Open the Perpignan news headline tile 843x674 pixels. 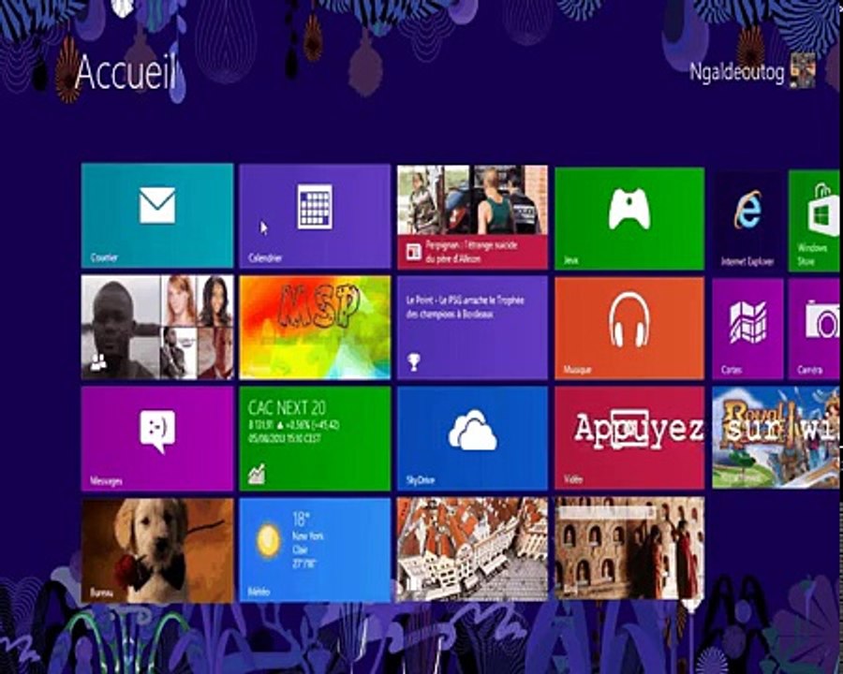point(472,217)
